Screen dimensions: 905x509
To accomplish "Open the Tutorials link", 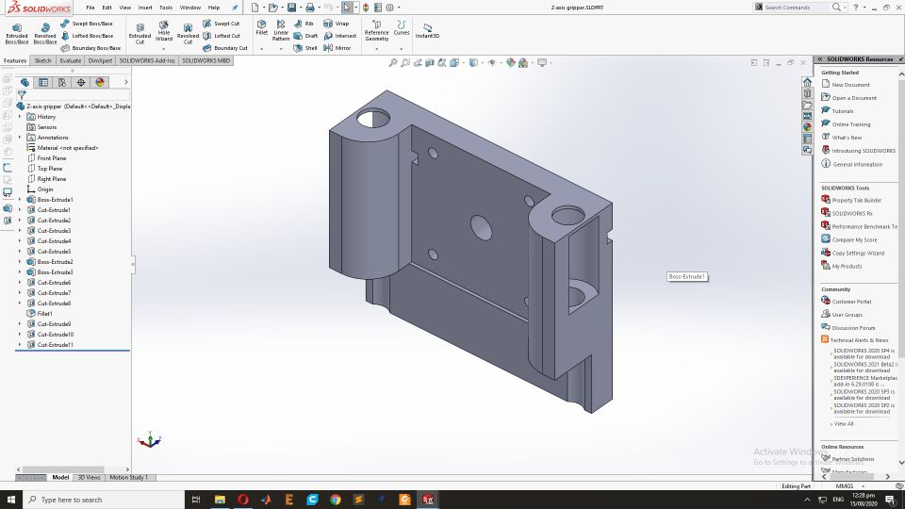I will 842,111.
